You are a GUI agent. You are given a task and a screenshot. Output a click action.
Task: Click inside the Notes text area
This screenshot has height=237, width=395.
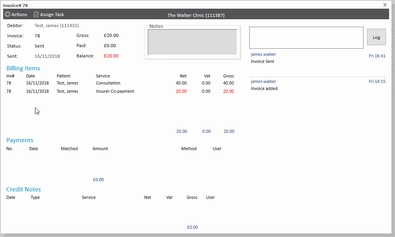click(192, 42)
